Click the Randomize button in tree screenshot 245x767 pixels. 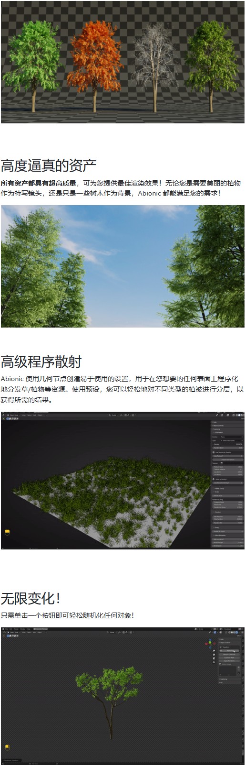(229, 651)
